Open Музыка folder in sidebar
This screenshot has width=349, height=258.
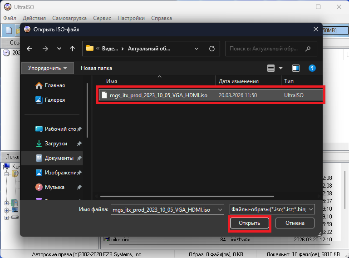pos(50,187)
